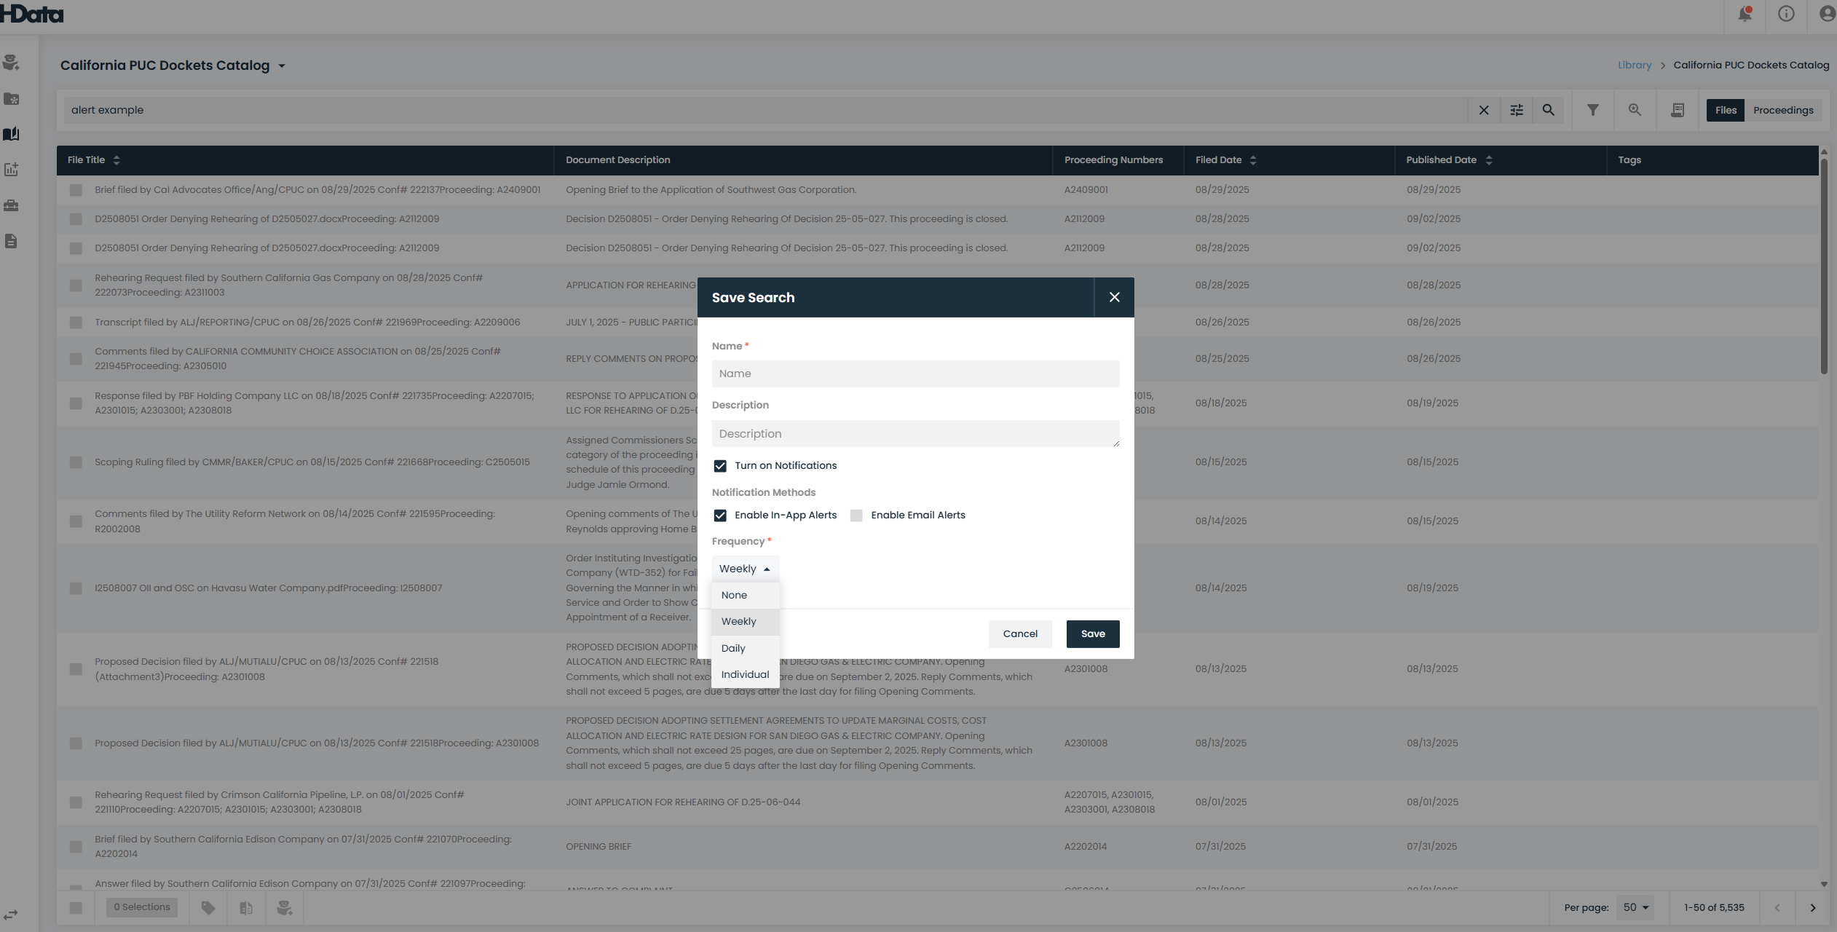Select checkbox for Rehearing Request by Crimson California row

pos(76,802)
